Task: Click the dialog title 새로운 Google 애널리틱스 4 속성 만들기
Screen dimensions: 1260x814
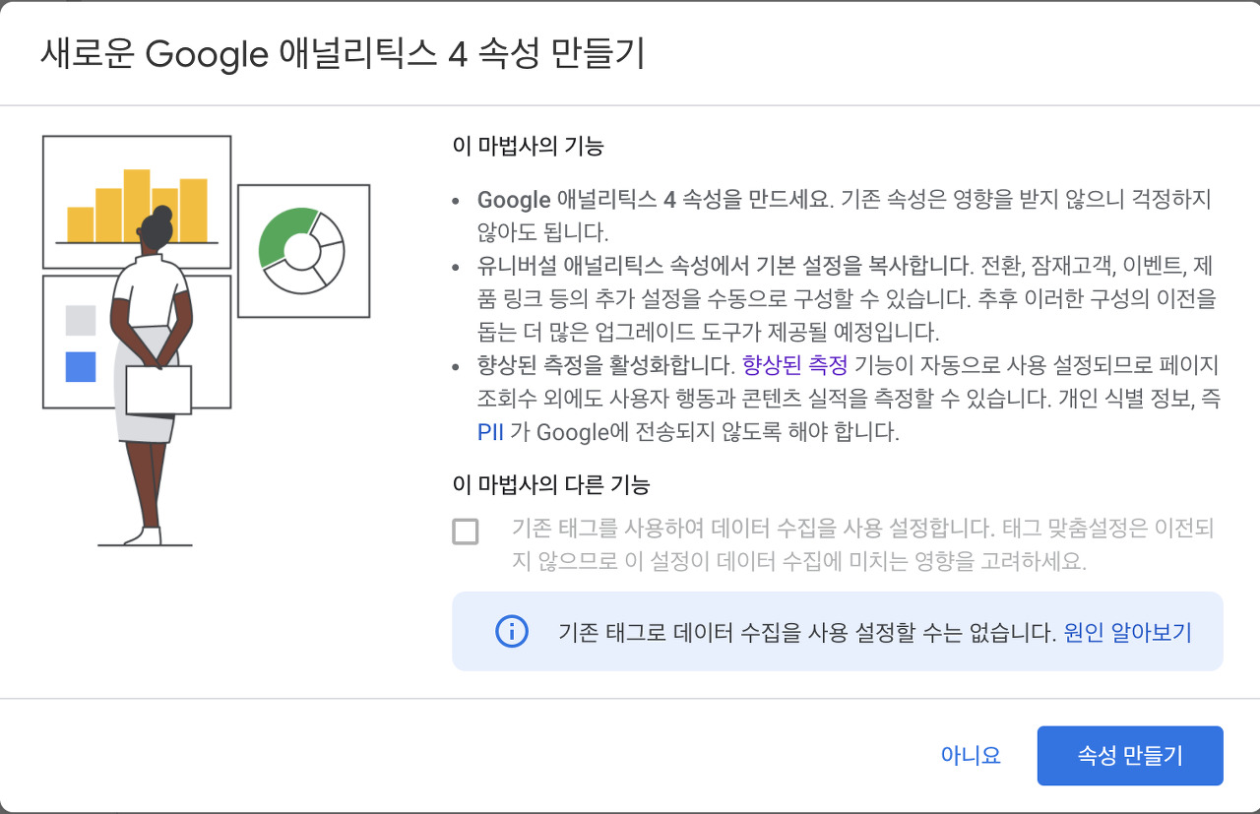Action: point(342,53)
